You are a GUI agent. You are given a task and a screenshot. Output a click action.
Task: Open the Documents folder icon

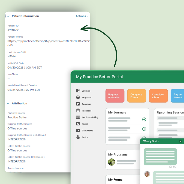click(78, 130)
